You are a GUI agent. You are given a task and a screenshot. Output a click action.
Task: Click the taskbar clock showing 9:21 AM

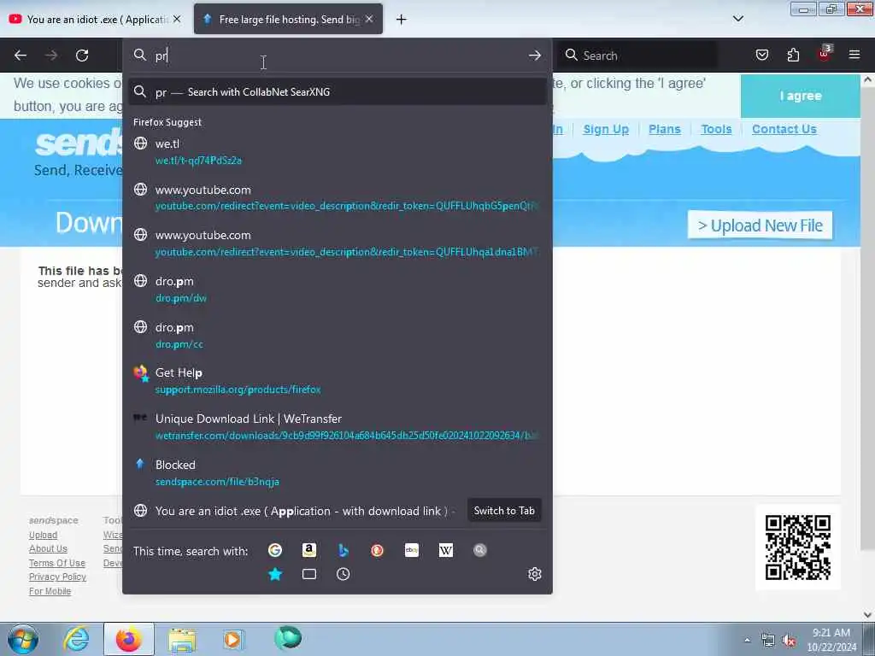click(831, 640)
